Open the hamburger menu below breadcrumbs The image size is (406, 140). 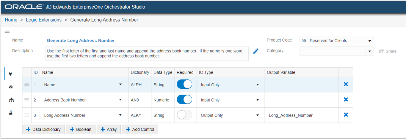tap(7, 31)
